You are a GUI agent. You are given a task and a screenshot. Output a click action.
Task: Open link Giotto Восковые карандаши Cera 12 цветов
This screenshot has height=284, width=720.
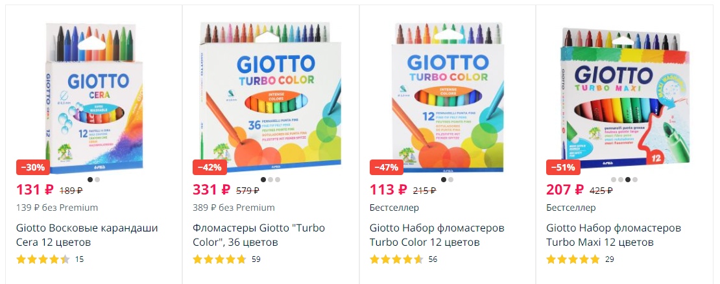tap(87, 235)
